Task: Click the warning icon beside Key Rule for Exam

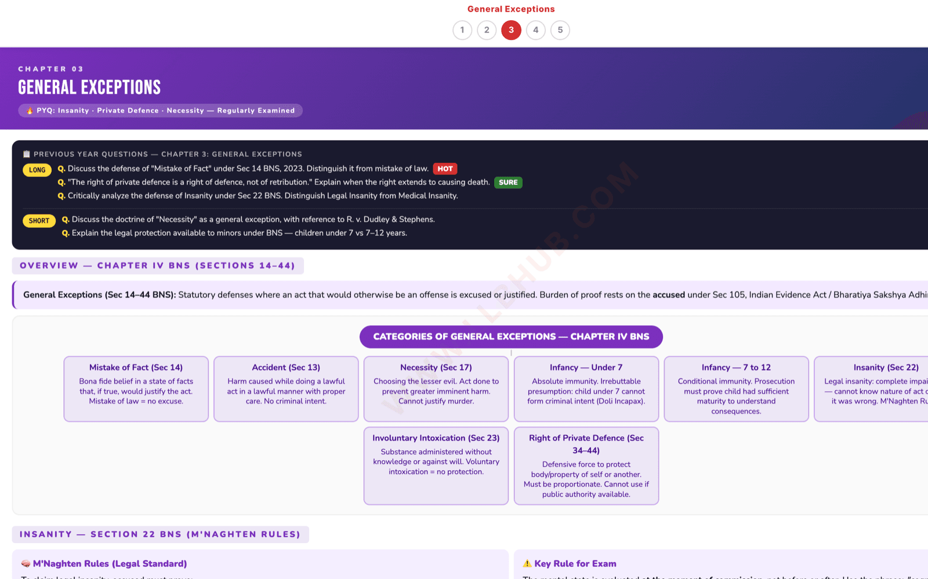Action: [x=527, y=563]
